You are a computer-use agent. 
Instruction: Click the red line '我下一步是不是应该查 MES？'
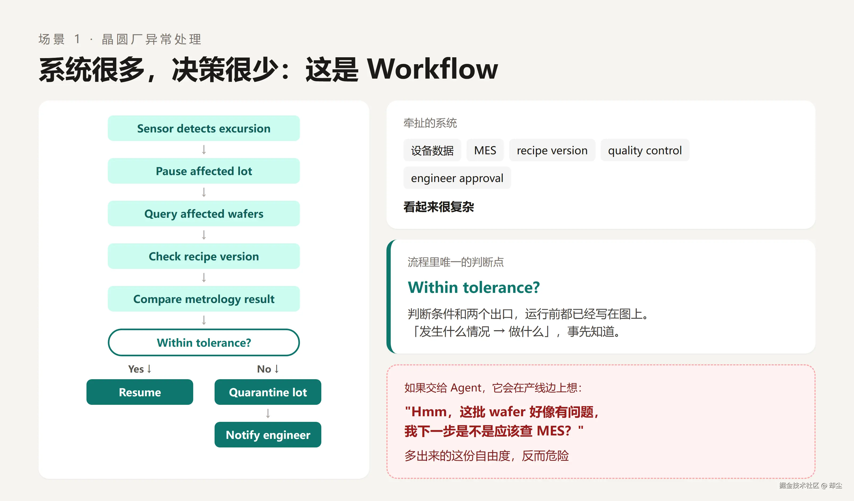tap(494, 431)
